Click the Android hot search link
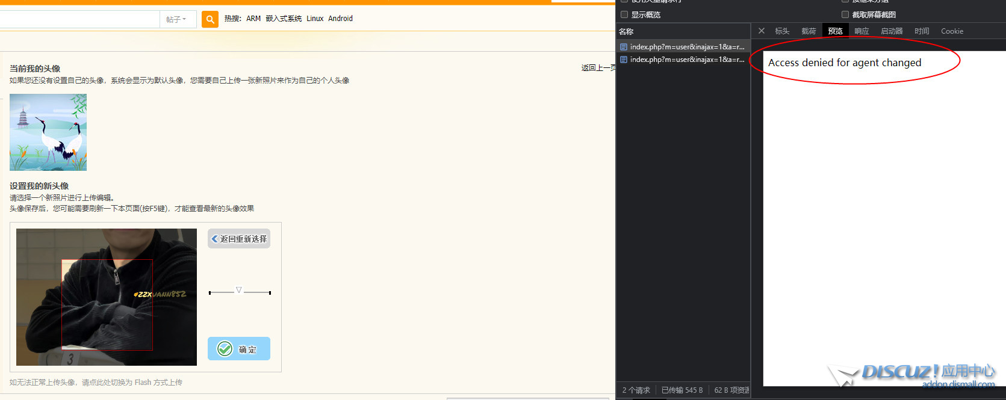Screen dimensions: 1006x400 coord(340,19)
